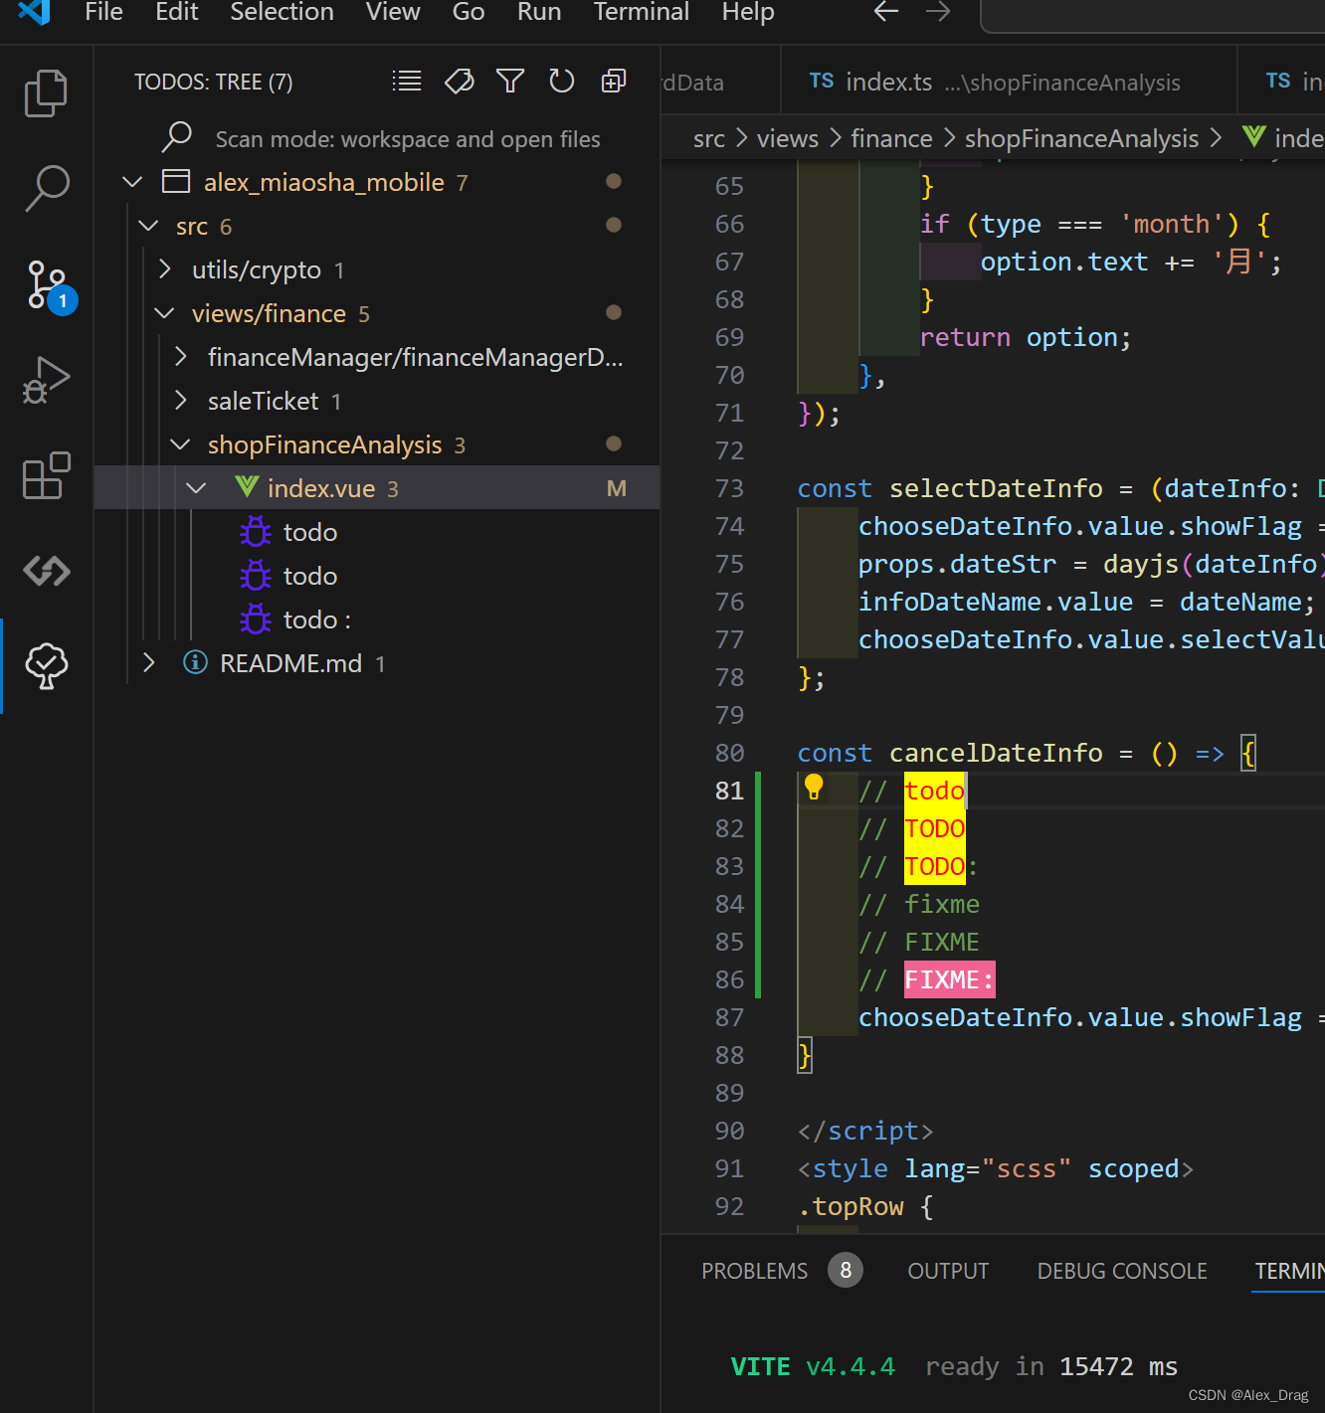
Task: Click the 'return option;' statement on line 69
Action: click(1026, 337)
